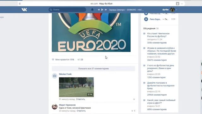Reply to Nikolas Frank's comment
The height and width of the screenshot is (114, 202).
80,99
